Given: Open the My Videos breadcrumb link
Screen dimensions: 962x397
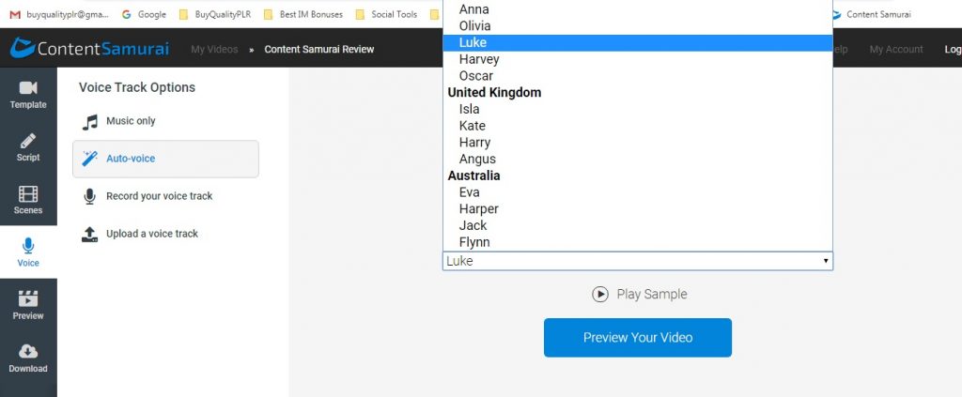Looking at the screenshot, I should pos(214,50).
